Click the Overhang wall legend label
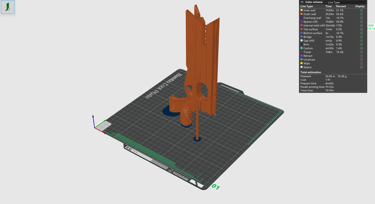375x204 pixels. pyautogui.click(x=312, y=18)
